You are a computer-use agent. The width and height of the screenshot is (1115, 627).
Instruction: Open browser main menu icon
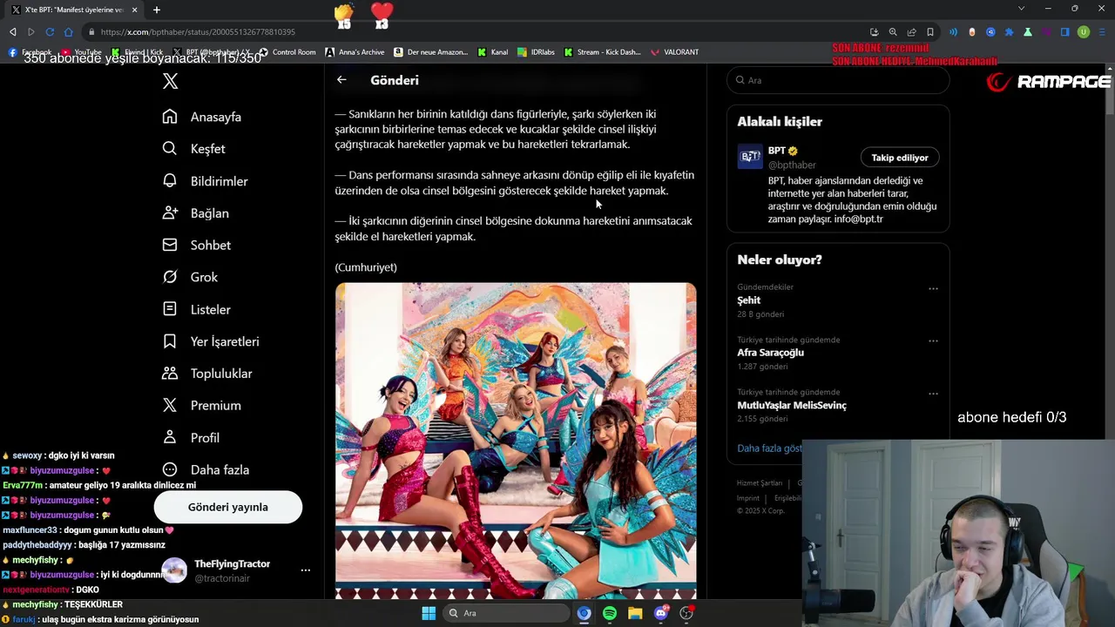point(1102,32)
